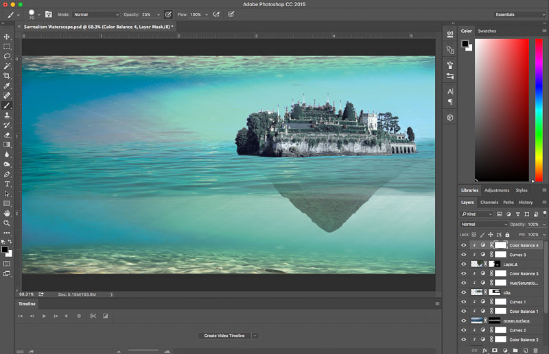Screen dimensions: 549x354
Task: Click the trash icon in Layers panel
Action: pyautogui.click(x=535, y=350)
